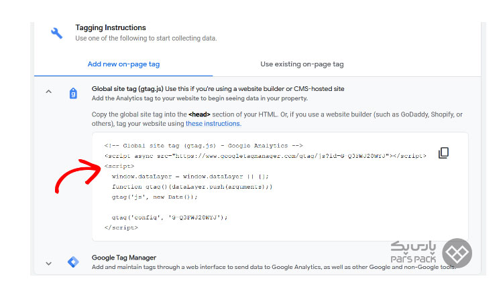Screen dimensions: 503x299
Task: Click the bold <head> text in instructions
Action: [199, 114]
